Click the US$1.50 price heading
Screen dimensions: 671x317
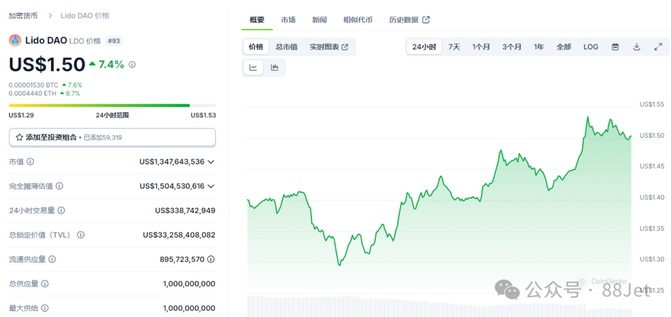pyautogui.click(x=47, y=65)
